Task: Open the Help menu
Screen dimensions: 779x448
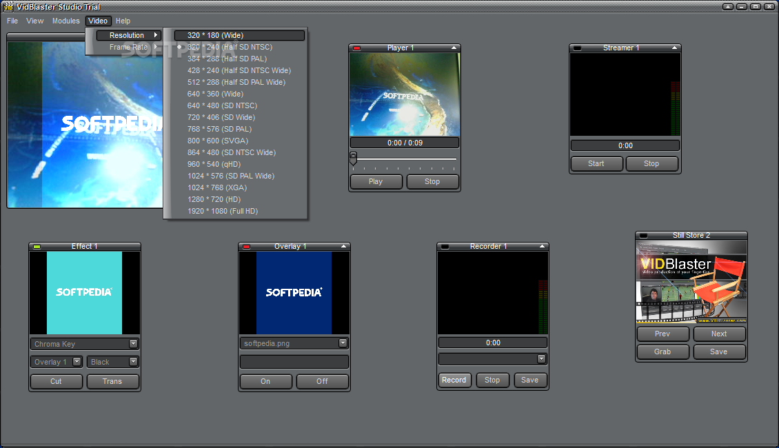Action: click(x=123, y=21)
